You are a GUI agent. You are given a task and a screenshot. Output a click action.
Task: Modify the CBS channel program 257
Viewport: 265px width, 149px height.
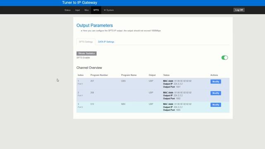(x=216, y=82)
